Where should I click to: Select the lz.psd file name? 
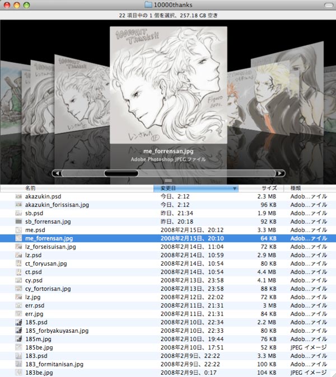point(33,255)
